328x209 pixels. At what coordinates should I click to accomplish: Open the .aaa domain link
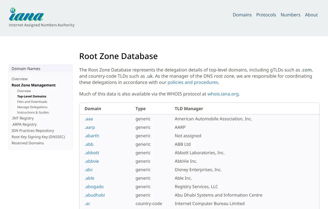pyautogui.click(x=89, y=119)
